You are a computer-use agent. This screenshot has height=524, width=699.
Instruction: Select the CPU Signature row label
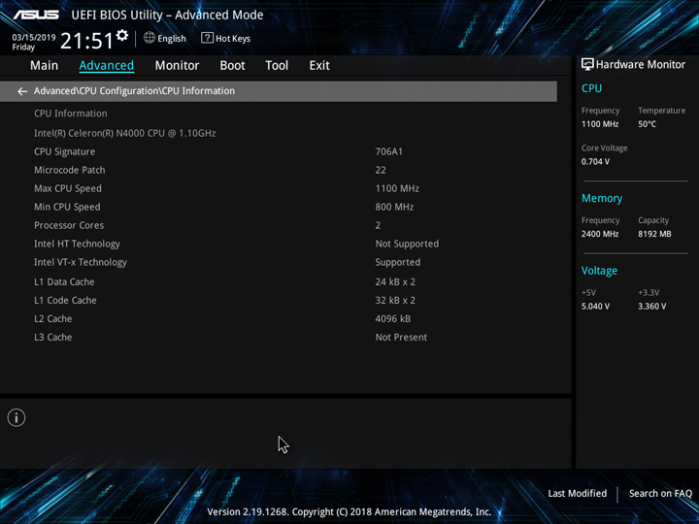(65, 151)
